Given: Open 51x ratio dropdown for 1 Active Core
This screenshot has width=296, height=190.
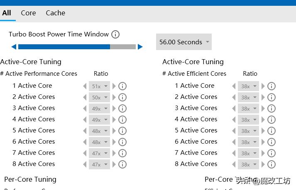Looking at the screenshot, I should pyautogui.click(x=100, y=86).
